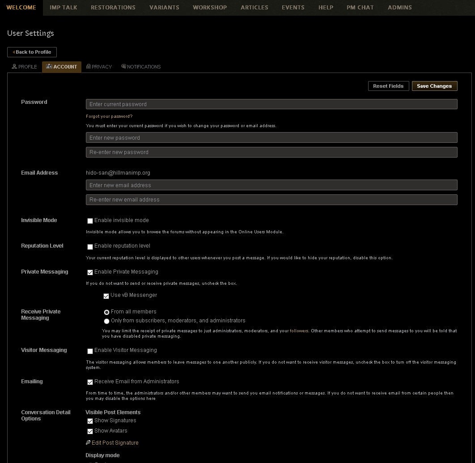
Task: Uncheck Show Signatures option
Action: click(x=90, y=421)
